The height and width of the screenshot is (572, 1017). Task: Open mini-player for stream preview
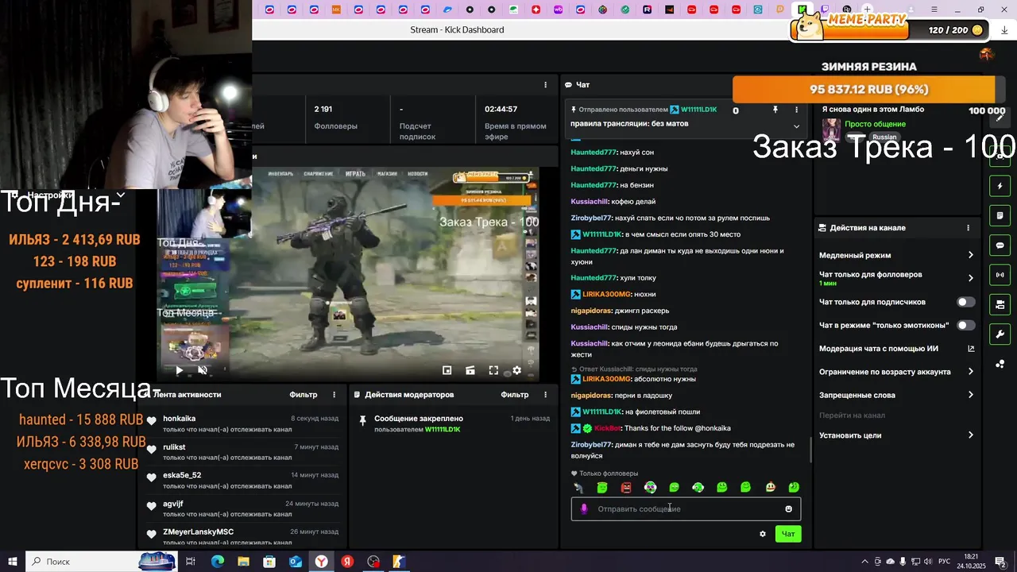(x=447, y=370)
